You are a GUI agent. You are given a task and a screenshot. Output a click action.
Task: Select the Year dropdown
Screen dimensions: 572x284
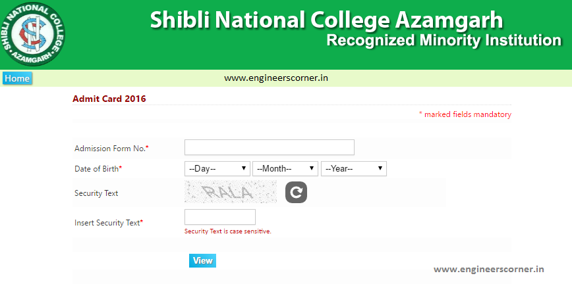pos(354,169)
